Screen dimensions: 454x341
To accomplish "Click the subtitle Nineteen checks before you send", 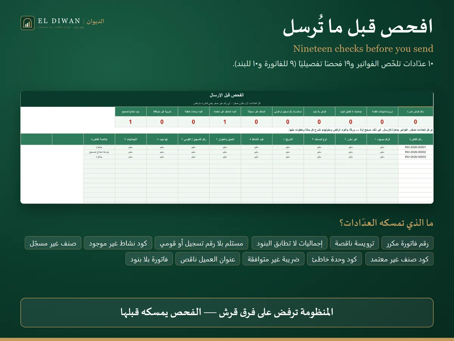I will click(x=363, y=49).
